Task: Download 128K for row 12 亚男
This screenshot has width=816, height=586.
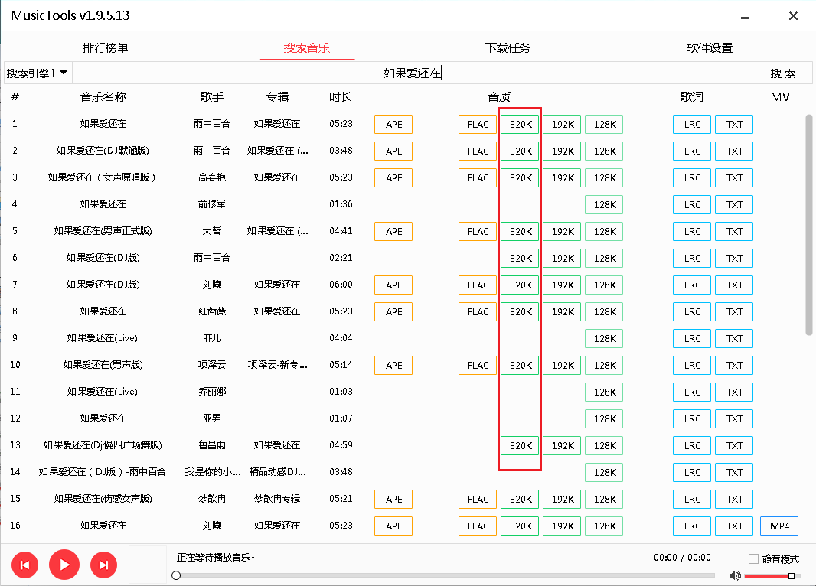Action: (x=604, y=419)
